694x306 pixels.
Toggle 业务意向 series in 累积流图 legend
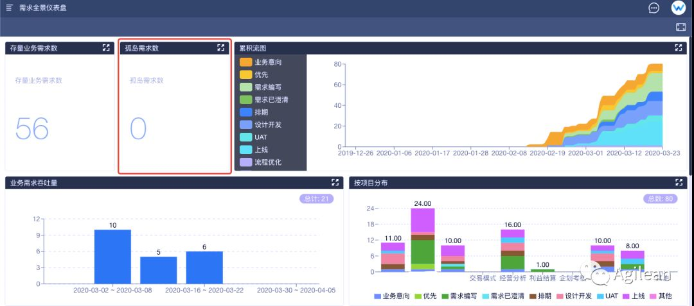coord(261,62)
